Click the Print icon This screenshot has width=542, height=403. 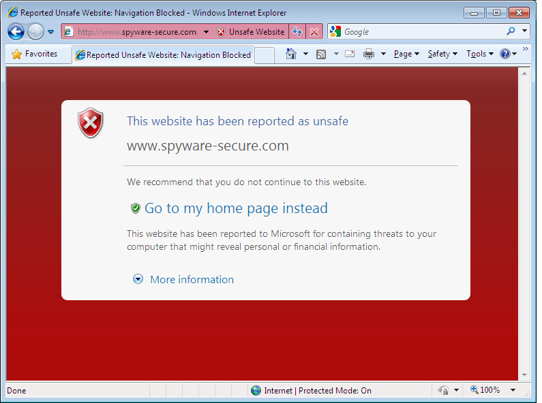[x=369, y=54]
